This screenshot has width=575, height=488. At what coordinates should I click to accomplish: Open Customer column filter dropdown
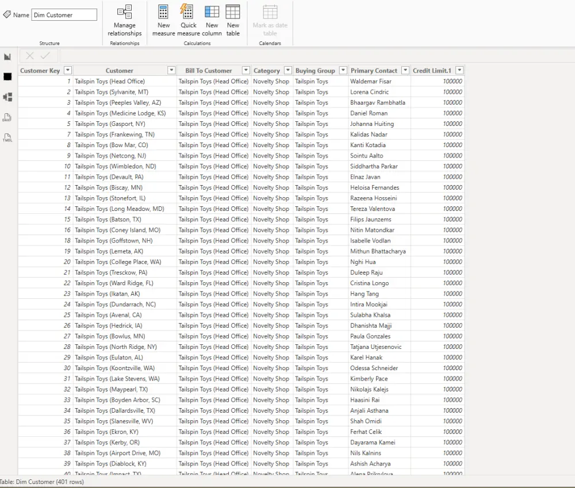(x=171, y=70)
